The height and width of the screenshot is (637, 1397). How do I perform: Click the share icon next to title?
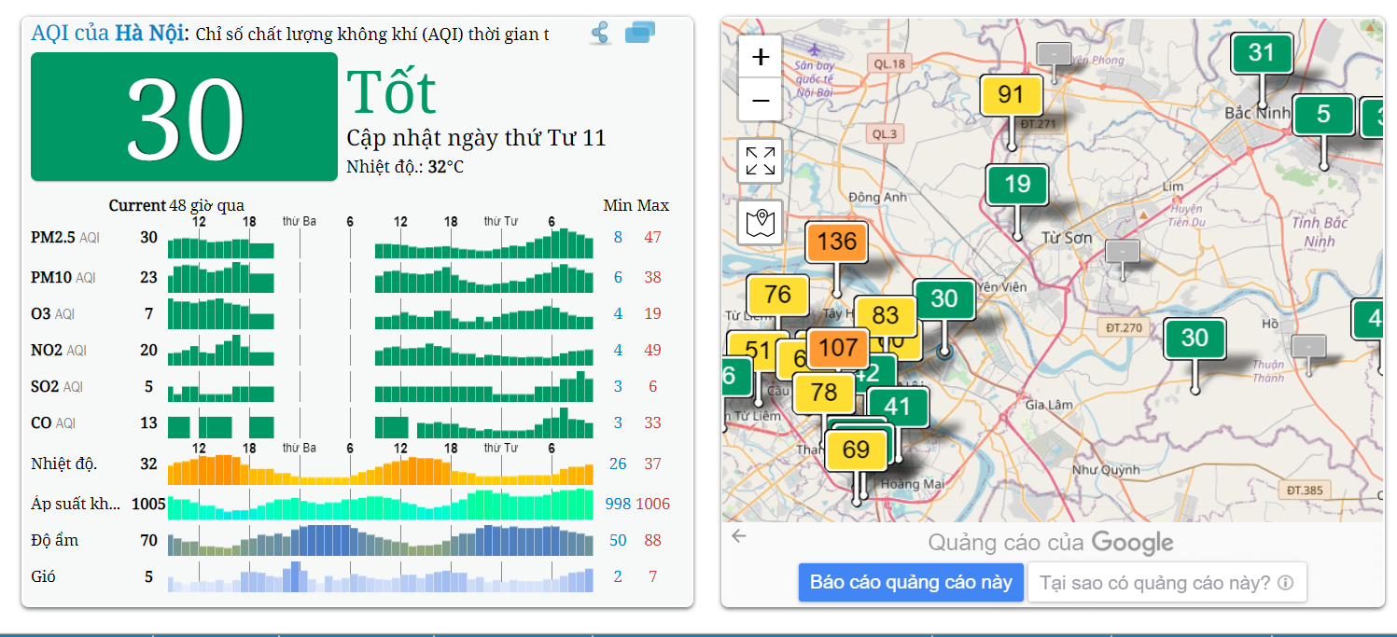(x=601, y=34)
